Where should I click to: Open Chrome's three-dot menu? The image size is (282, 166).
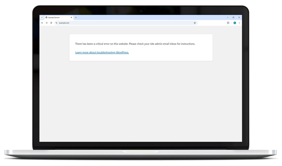coord(239,23)
